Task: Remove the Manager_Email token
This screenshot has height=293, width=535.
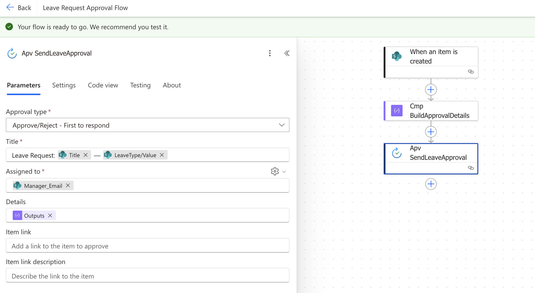Action: click(68, 185)
